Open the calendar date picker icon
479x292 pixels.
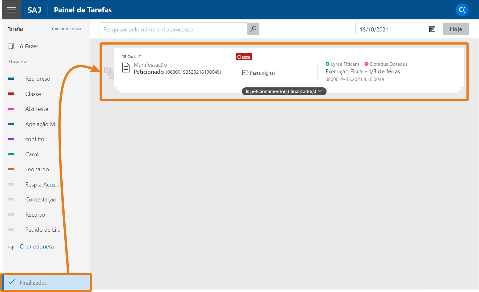click(432, 29)
